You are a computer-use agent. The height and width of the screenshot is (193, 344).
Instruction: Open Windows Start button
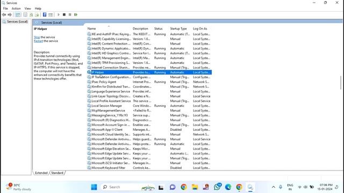pyautogui.click(x=94, y=187)
